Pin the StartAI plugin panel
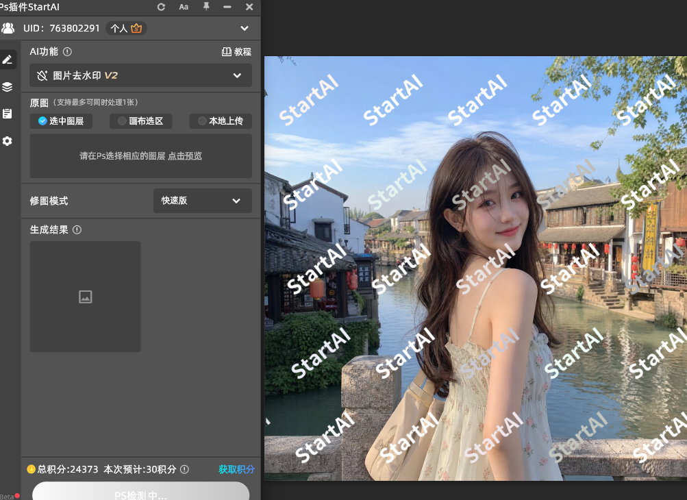The height and width of the screenshot is (500, 687). [206, 7]
